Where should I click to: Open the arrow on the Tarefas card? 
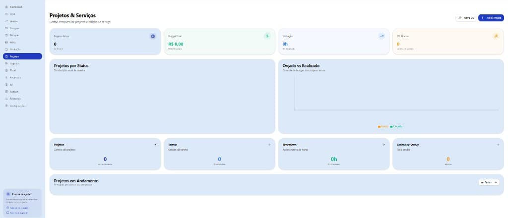[269, 145]
